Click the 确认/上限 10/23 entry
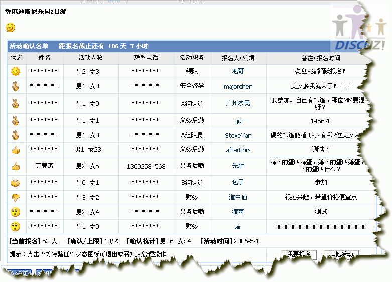Screen dimensions: 392x282 tap(94, 241)
